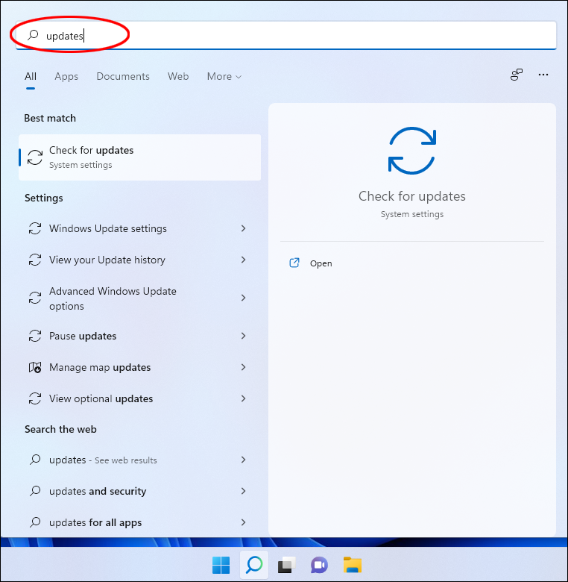The width and height of the screenshot is (568, 582).
Task: Click the magnifier icon in search box
Action: 33,35
